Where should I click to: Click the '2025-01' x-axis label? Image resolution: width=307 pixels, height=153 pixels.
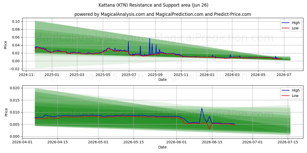coord(52,75)
